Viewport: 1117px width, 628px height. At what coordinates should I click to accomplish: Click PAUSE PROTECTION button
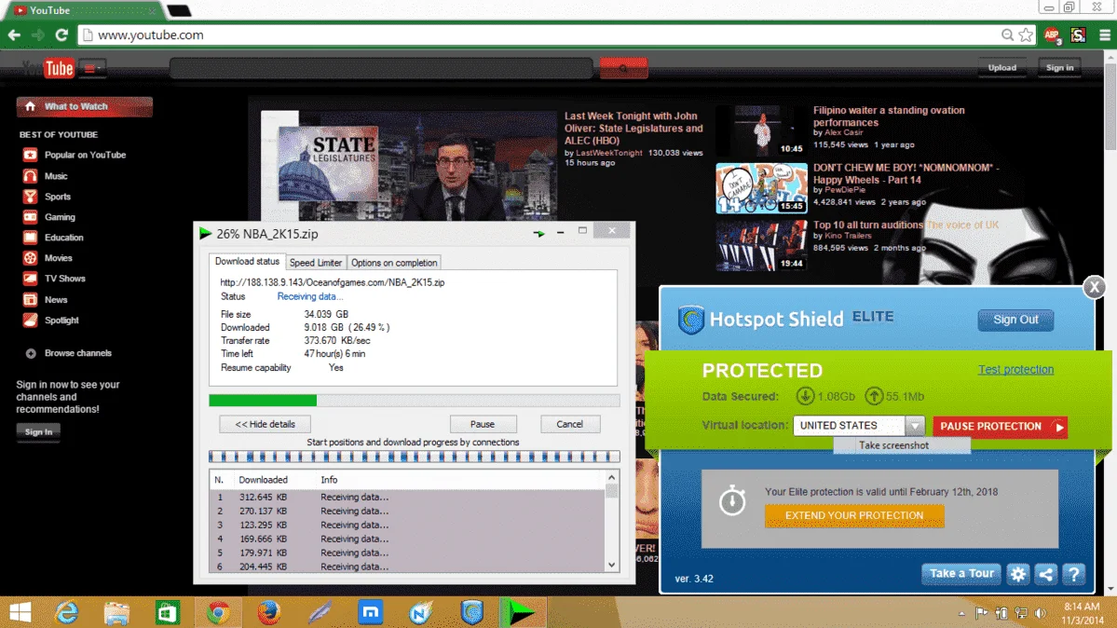[1000, 426]
